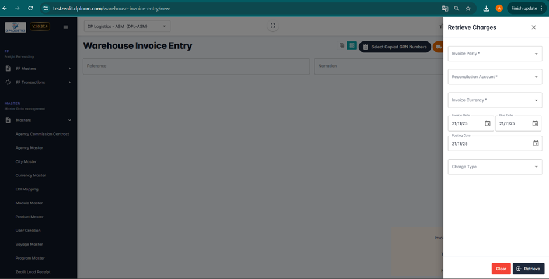Open Posting Date calendar picker
Viewport: 549px width, 279px height.
(x=536, y=143)
